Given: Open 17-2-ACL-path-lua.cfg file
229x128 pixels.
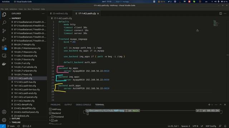Looking at the screenshot, I should point(25,82).
